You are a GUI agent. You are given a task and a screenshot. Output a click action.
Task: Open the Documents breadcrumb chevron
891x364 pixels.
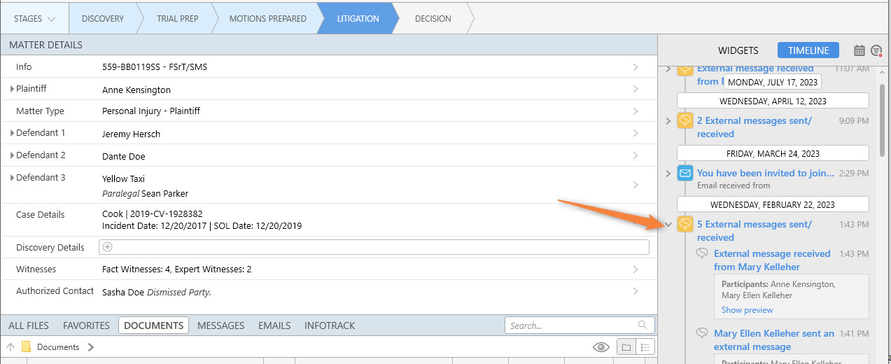click(x=91, y=347)
